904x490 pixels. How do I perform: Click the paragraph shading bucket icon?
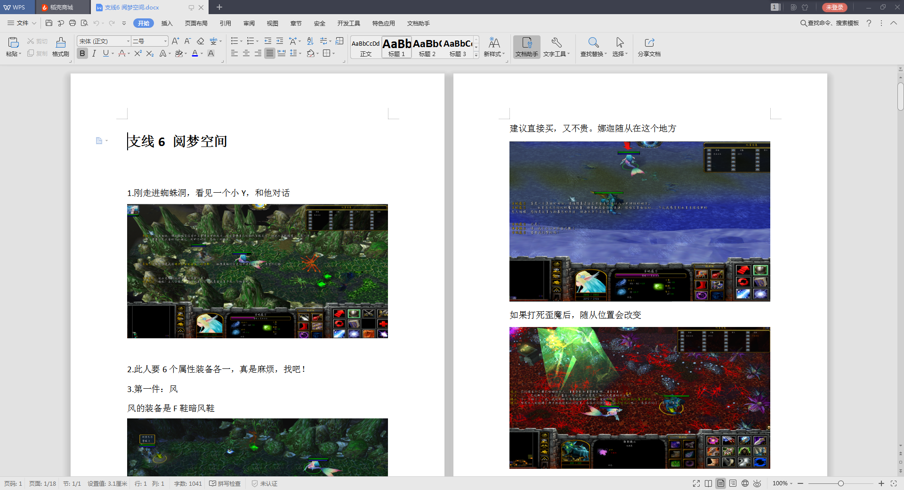point(310,54)
